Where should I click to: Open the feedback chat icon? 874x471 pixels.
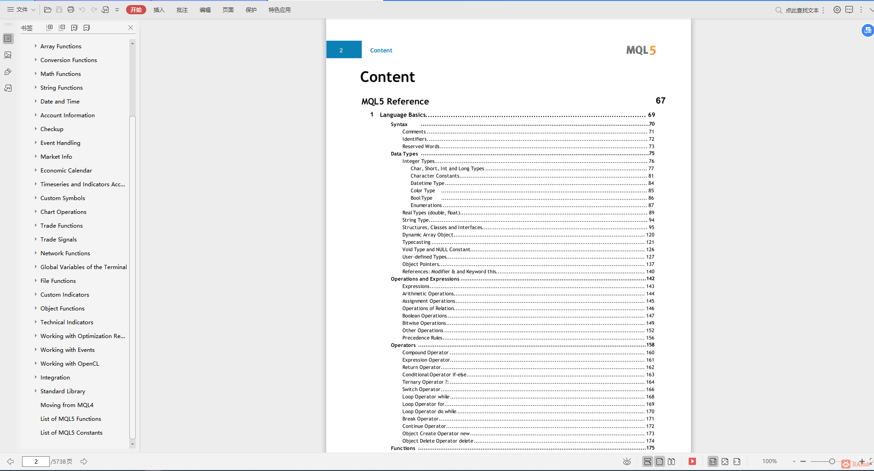849,10
